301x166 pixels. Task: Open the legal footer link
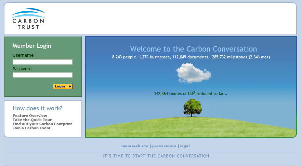185,146
